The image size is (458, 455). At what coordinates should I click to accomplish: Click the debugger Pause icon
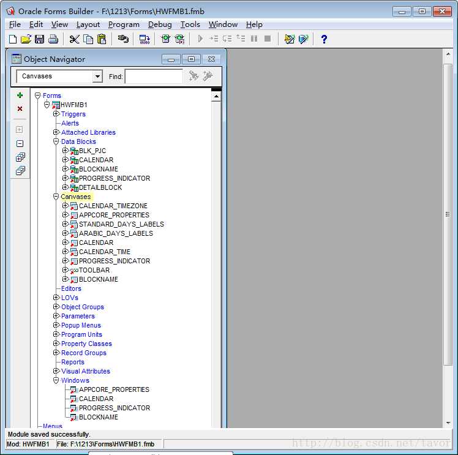click(254, 39)
